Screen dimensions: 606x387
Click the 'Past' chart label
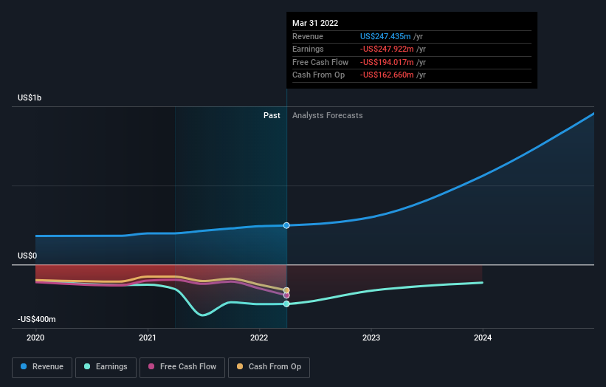272,115
